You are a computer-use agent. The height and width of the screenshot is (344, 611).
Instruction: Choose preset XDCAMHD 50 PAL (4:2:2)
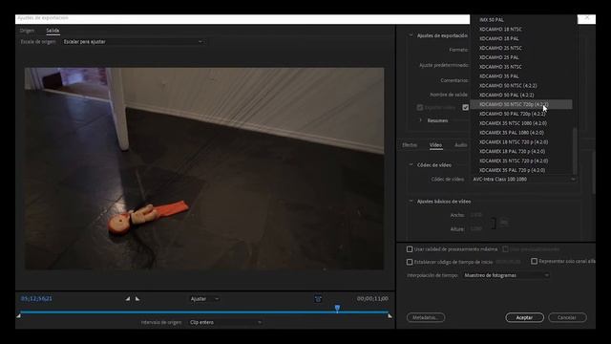(521, 95)
